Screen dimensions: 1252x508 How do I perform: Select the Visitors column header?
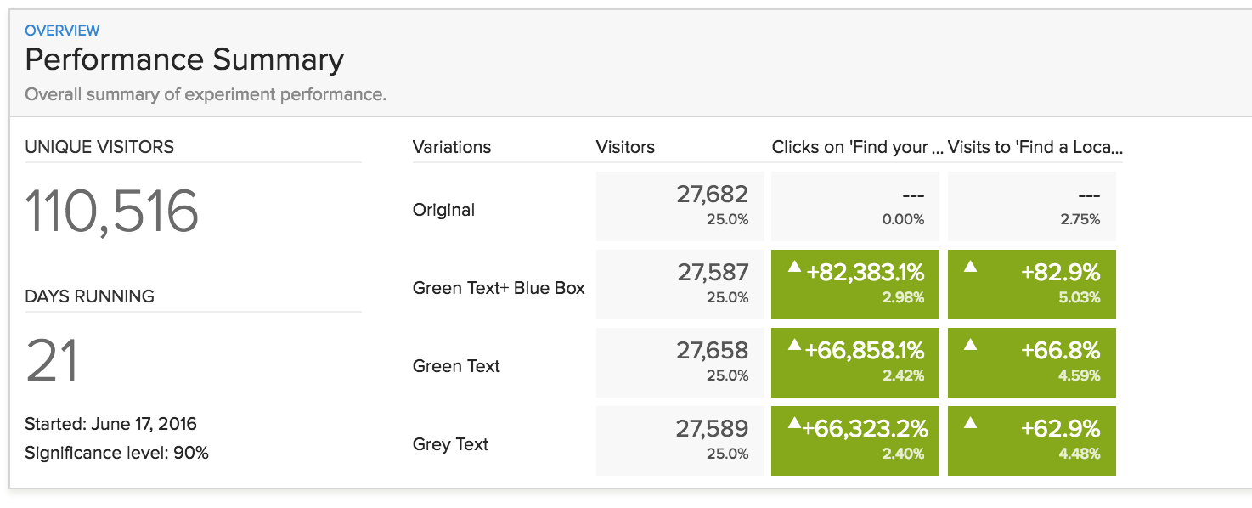pyautogui.click(x=625, y=147)
